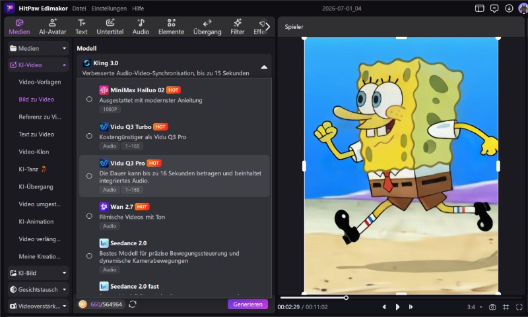Open Text zu Video entry
The height and width of the screenshot is (317, 528).
(36, 134)
